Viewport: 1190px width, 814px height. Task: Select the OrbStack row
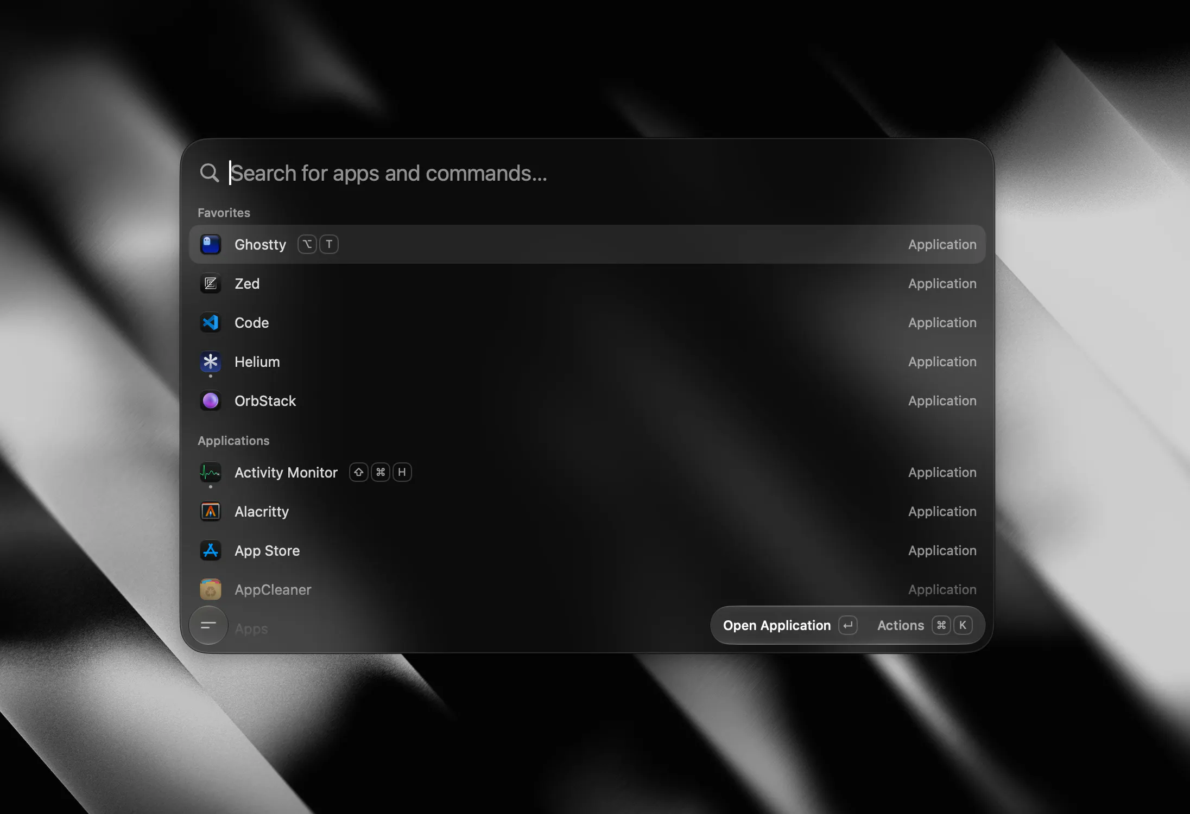click(x=587, y=401)
